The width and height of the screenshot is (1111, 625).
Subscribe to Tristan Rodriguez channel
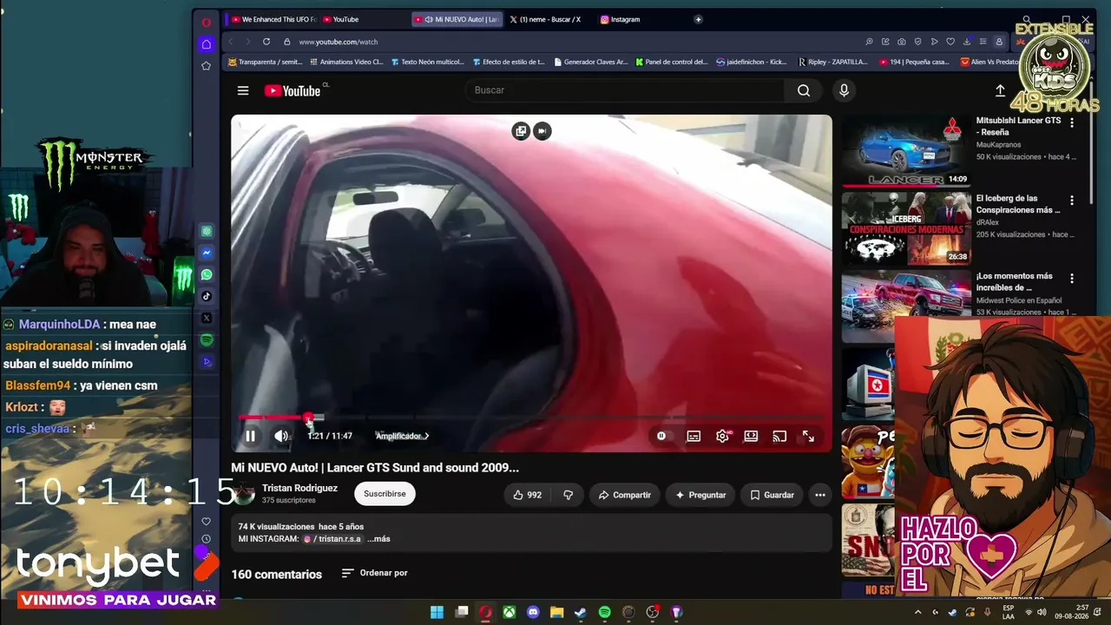(385, 494)
